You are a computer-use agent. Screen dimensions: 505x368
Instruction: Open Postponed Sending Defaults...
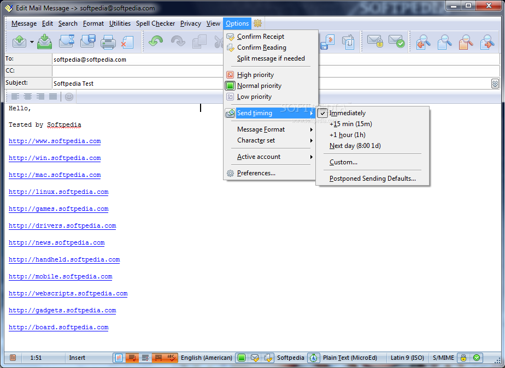point(373,179)
